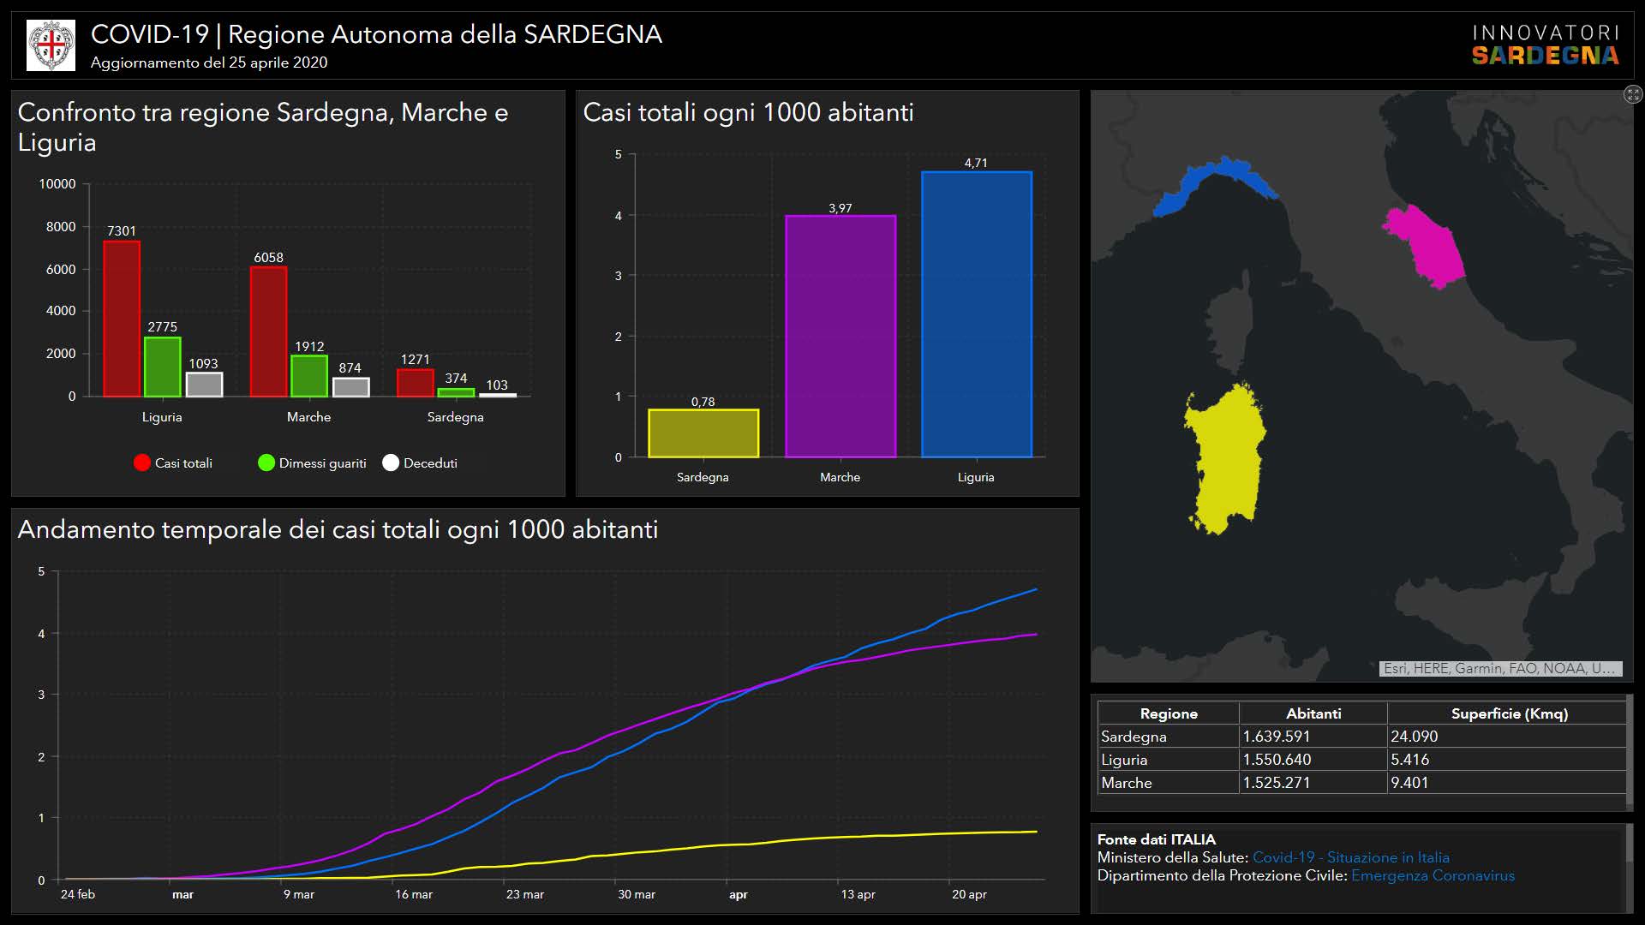
Task: Click scrollbar of Fonte dati panel
Action: click(x=1630, y=844)
